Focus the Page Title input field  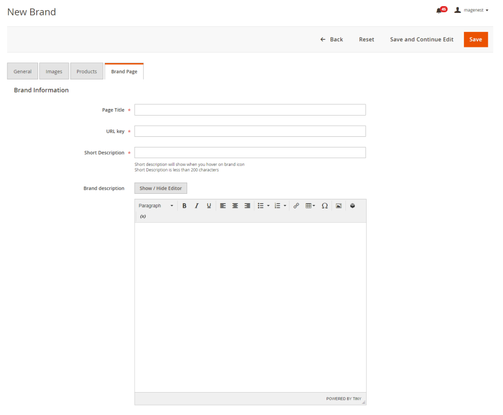coord(250,109)
